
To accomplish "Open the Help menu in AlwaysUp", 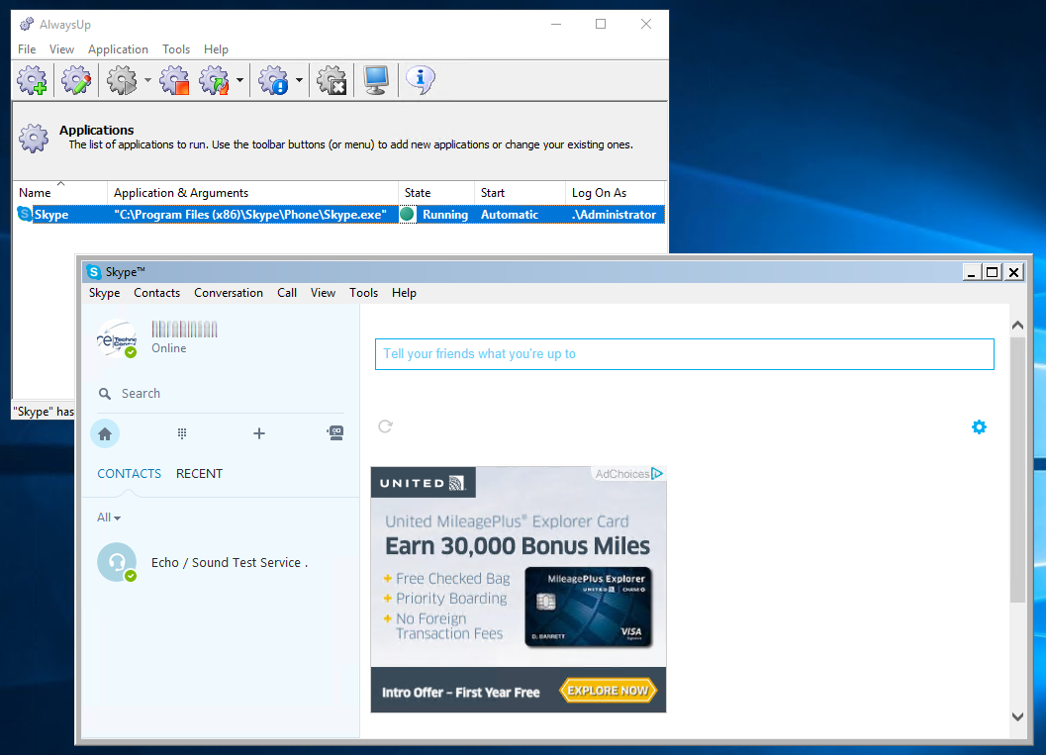I will [x=216, y=49].
